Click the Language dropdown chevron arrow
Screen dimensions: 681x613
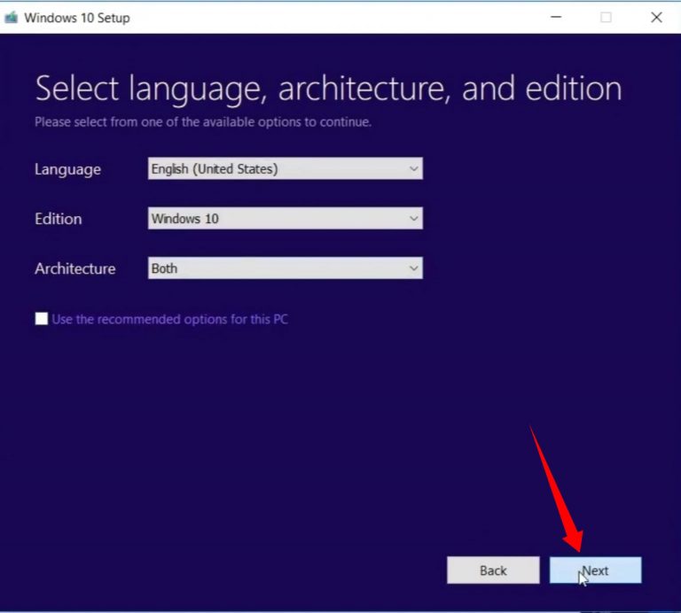pos(413,169)
